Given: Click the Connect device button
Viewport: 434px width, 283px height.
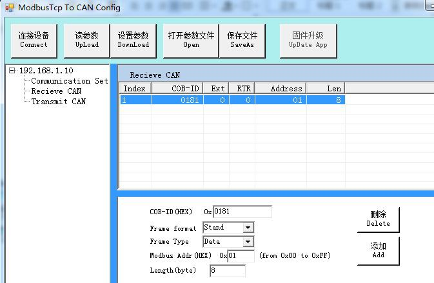Looking at the screenshot, I should tap(34, 41).
